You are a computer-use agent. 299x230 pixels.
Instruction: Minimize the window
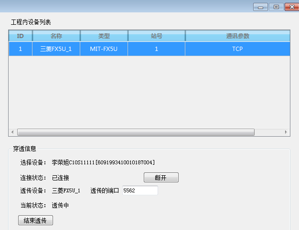click(x=260, y=7)
